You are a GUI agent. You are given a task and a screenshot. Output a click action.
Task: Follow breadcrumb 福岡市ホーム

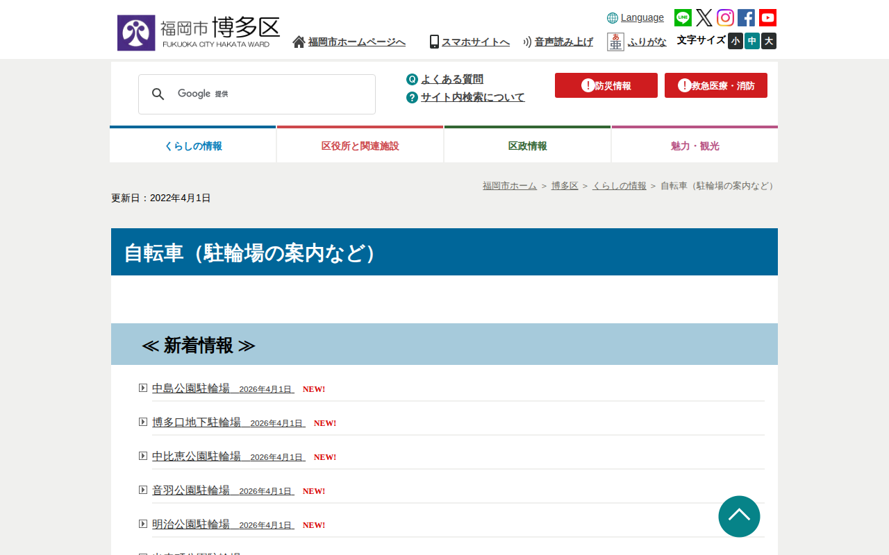point(510,186)
